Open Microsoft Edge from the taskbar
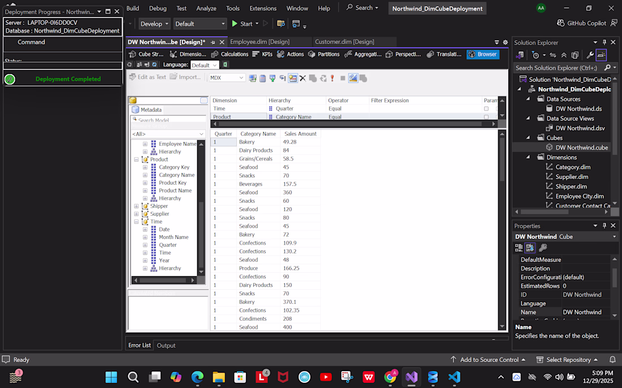 coord(197,377)
